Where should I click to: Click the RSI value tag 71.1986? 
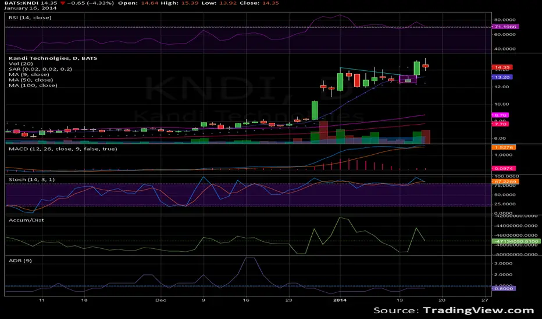click(505, 27)
